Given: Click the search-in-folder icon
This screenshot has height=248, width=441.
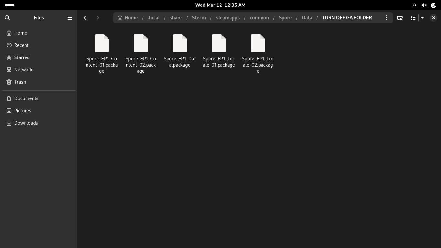Looking at the screenshot, I should (x=400, y=18).
